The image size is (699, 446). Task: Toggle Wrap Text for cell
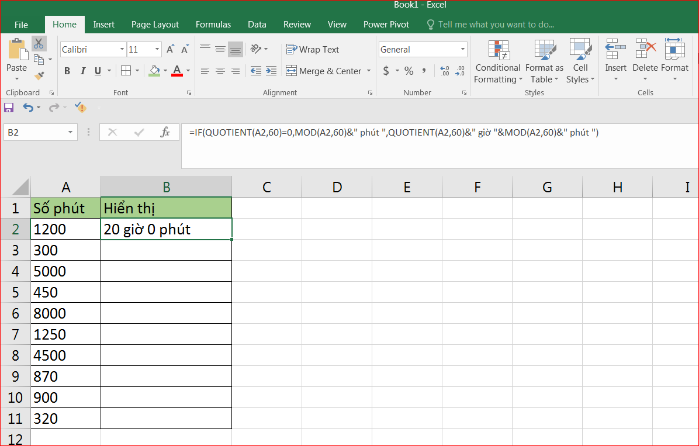[x=312, y=49]
